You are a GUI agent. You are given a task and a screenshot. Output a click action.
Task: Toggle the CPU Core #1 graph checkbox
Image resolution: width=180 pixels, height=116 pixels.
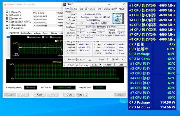click(x=51, y=38)
